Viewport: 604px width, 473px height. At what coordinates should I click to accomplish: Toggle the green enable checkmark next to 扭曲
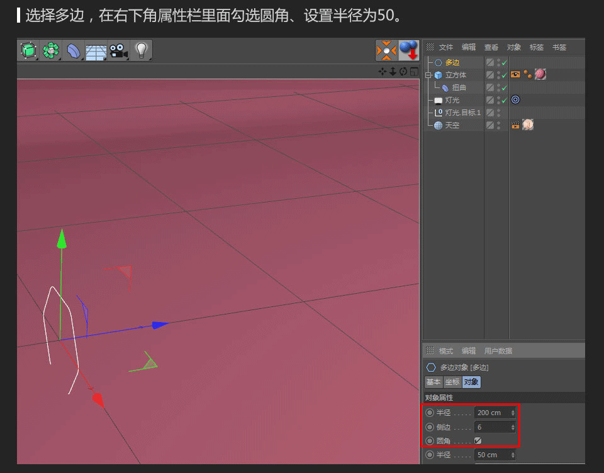tap(503, 87)
